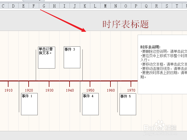This screenshot has width=187, height=140.
Task: Select column Q header
Action: (x=146, y=6)
